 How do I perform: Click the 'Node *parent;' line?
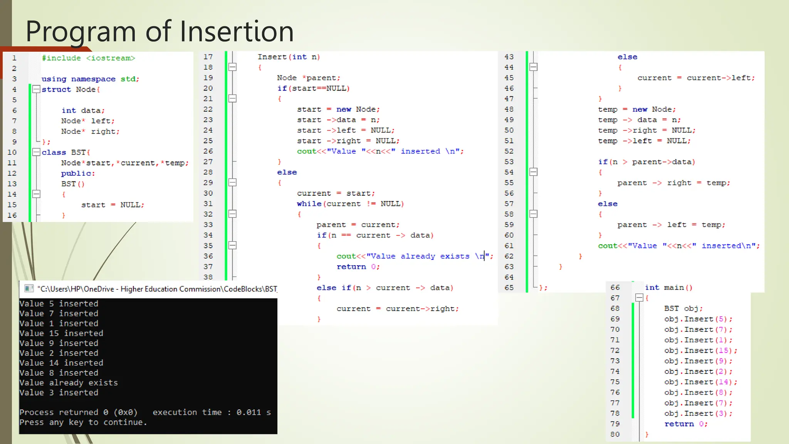click(309, 78)
